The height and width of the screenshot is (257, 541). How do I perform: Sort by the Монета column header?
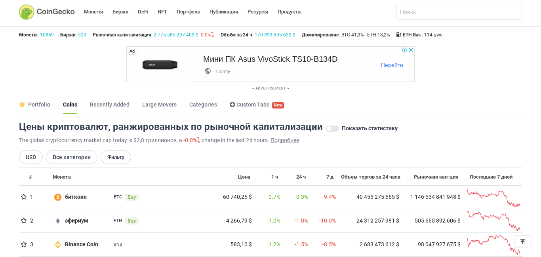point(62,177)
